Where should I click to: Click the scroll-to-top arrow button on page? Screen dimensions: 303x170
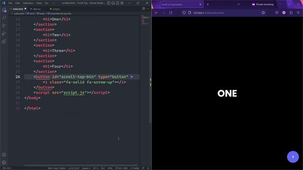(x=293, y=157)
